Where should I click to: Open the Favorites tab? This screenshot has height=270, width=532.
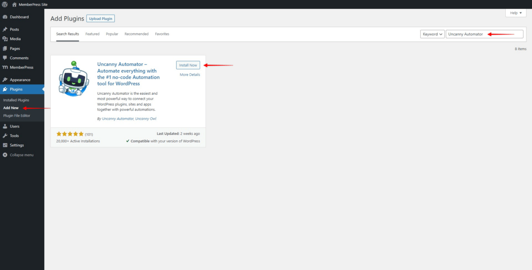coord(162,34)
